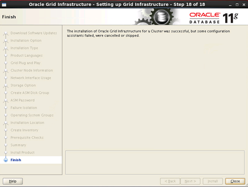Viewport: 248px width, 187px height.
Task: Click the Close button to exit installer
Action: point(235,181)
